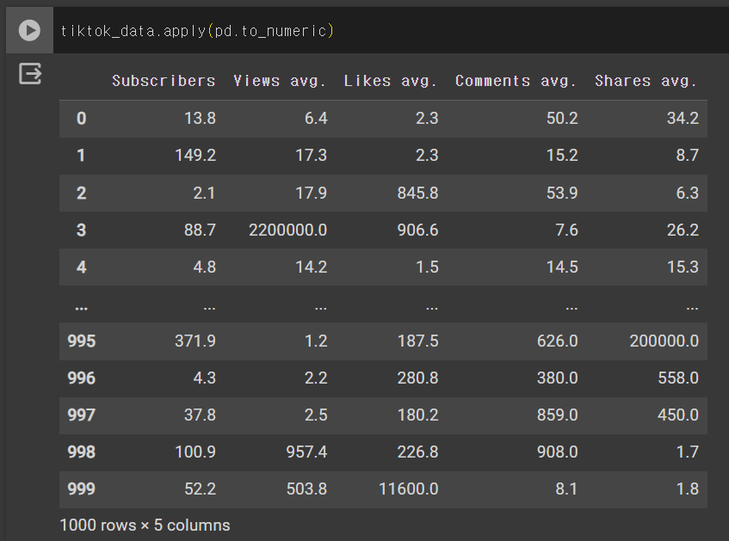Image resolution: width=729 pixels, height=541 pixels.
Task: Click the value 371.9 in Subscribers
Action: [195, 341]
